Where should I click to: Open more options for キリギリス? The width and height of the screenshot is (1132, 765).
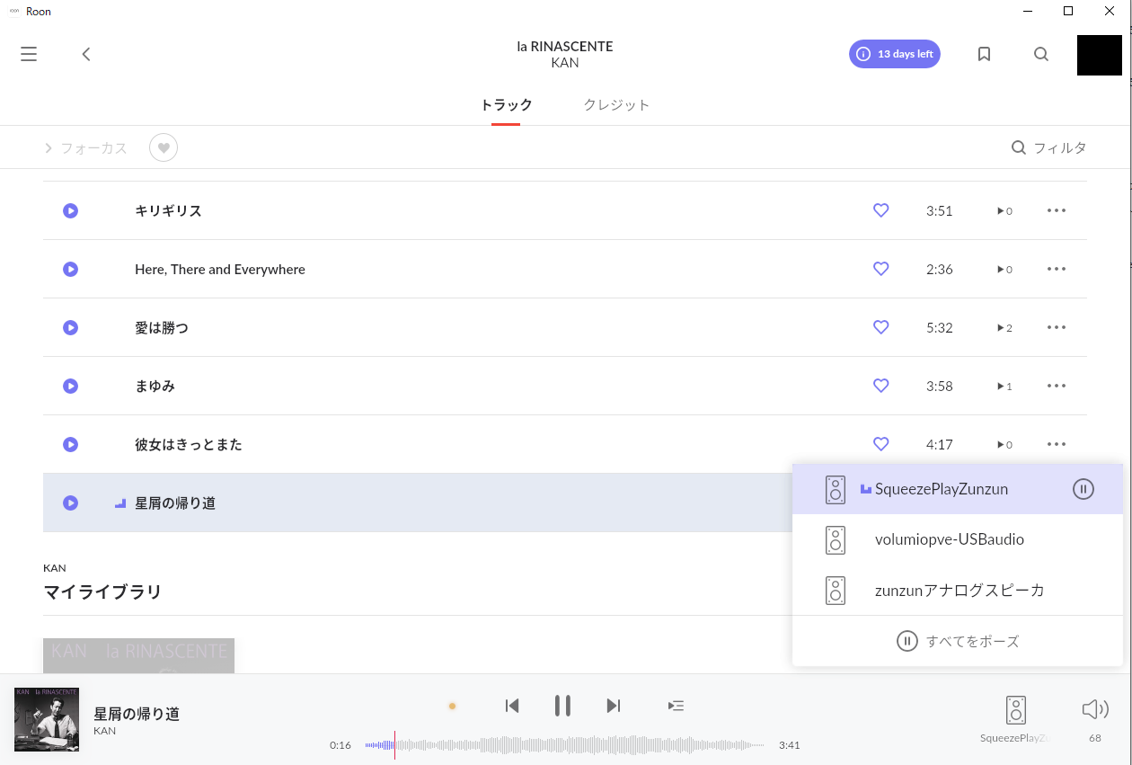pos(1057,210)
